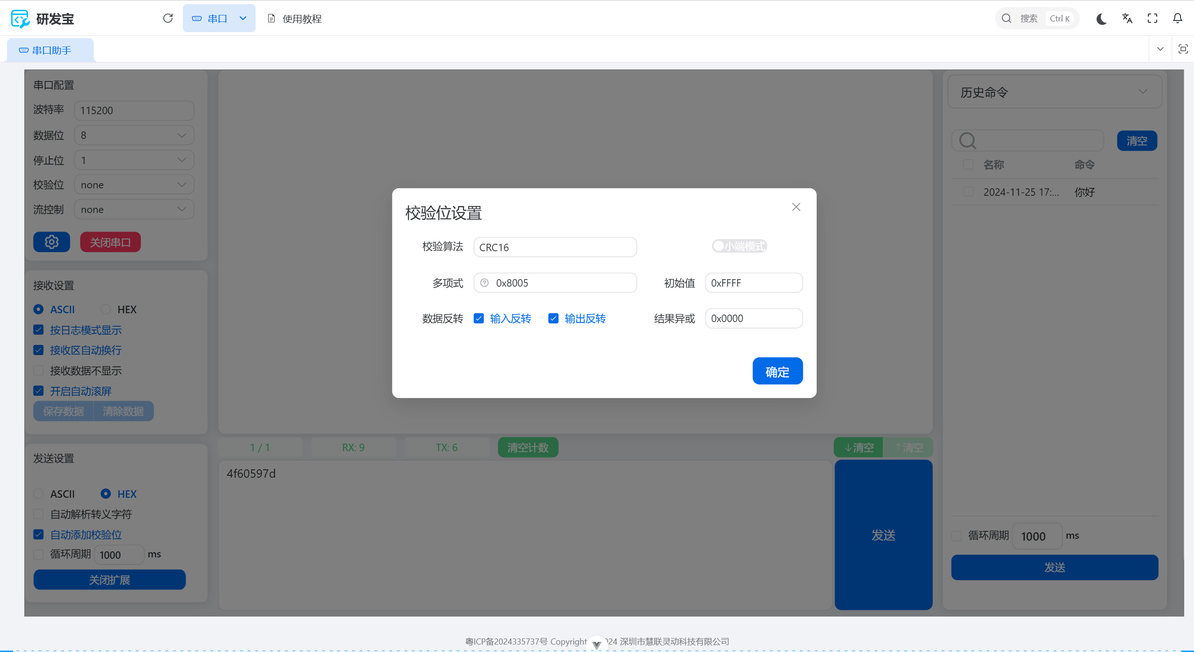This screenshot has width=1194, height=652.
Task: Click the refresh icon in top bar
Action: point(168,18)
